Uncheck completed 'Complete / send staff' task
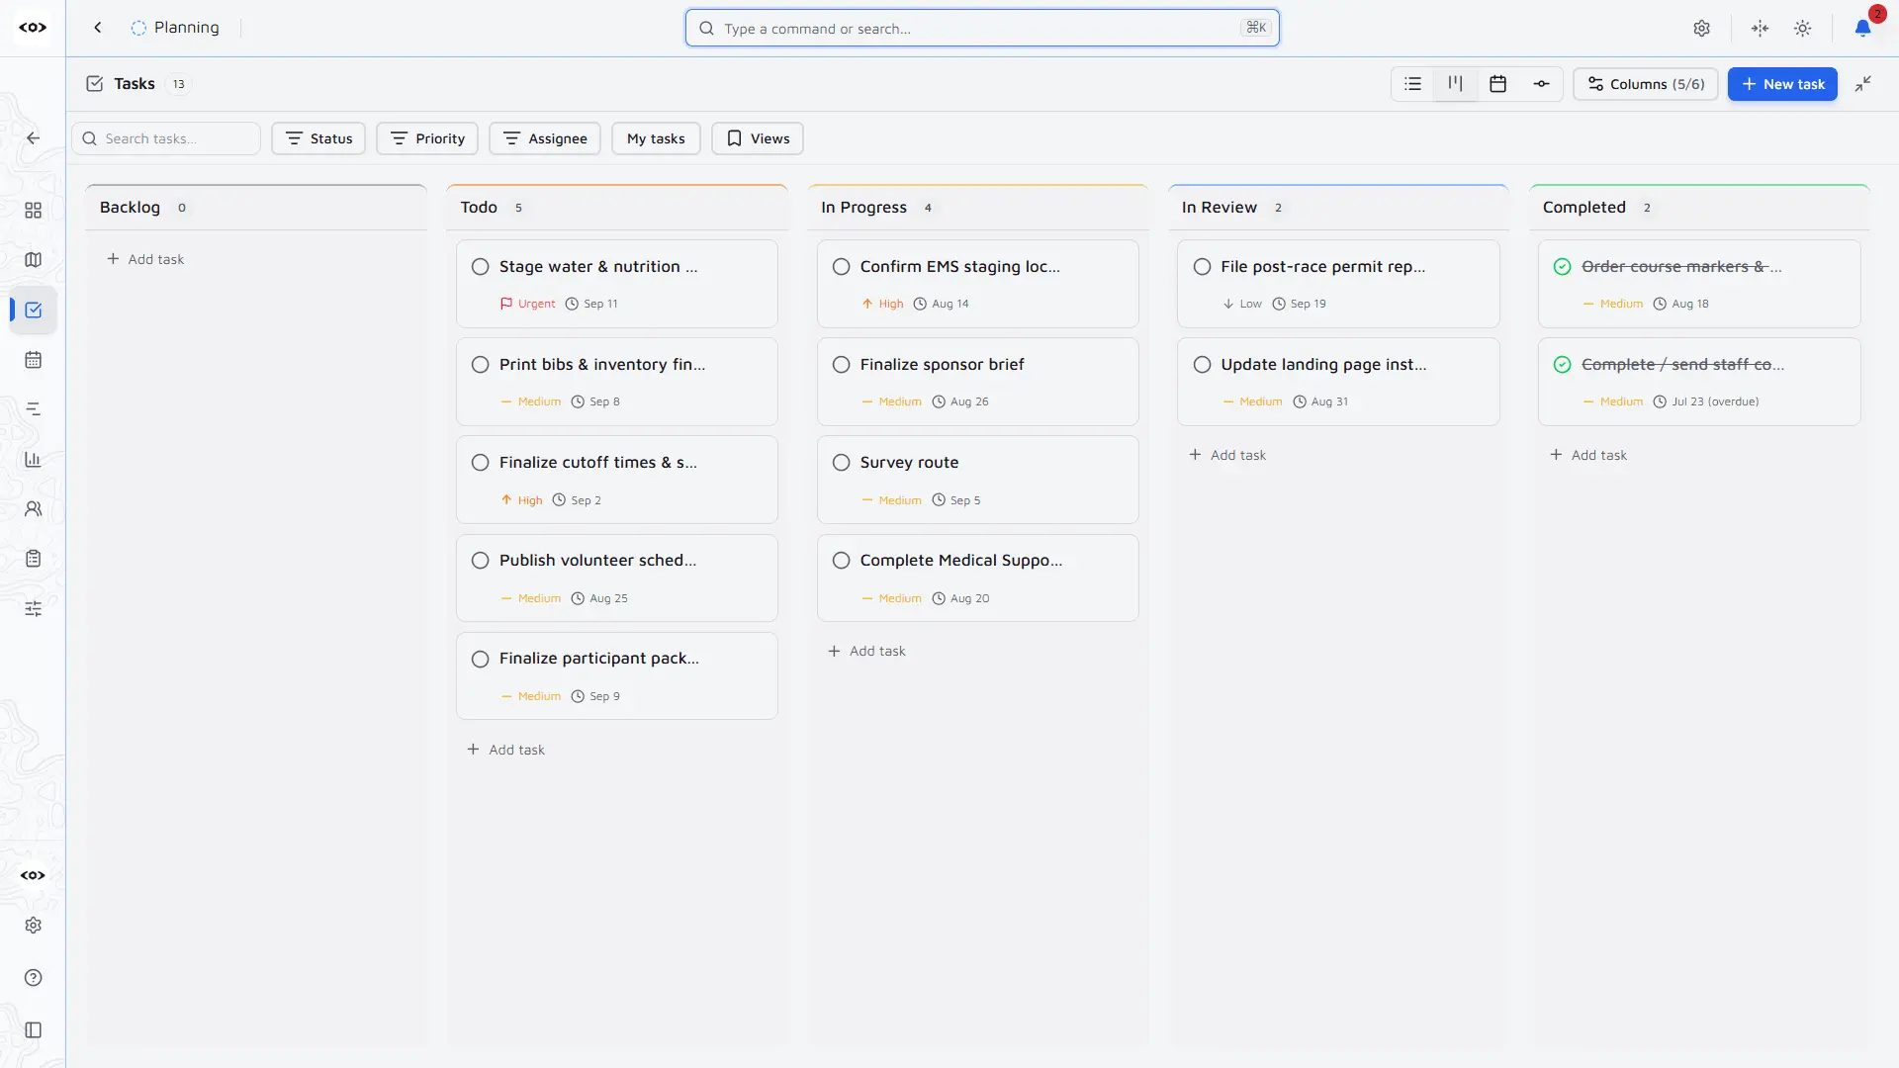This screenshot has width=1899, height=1068. point(1563,365)
